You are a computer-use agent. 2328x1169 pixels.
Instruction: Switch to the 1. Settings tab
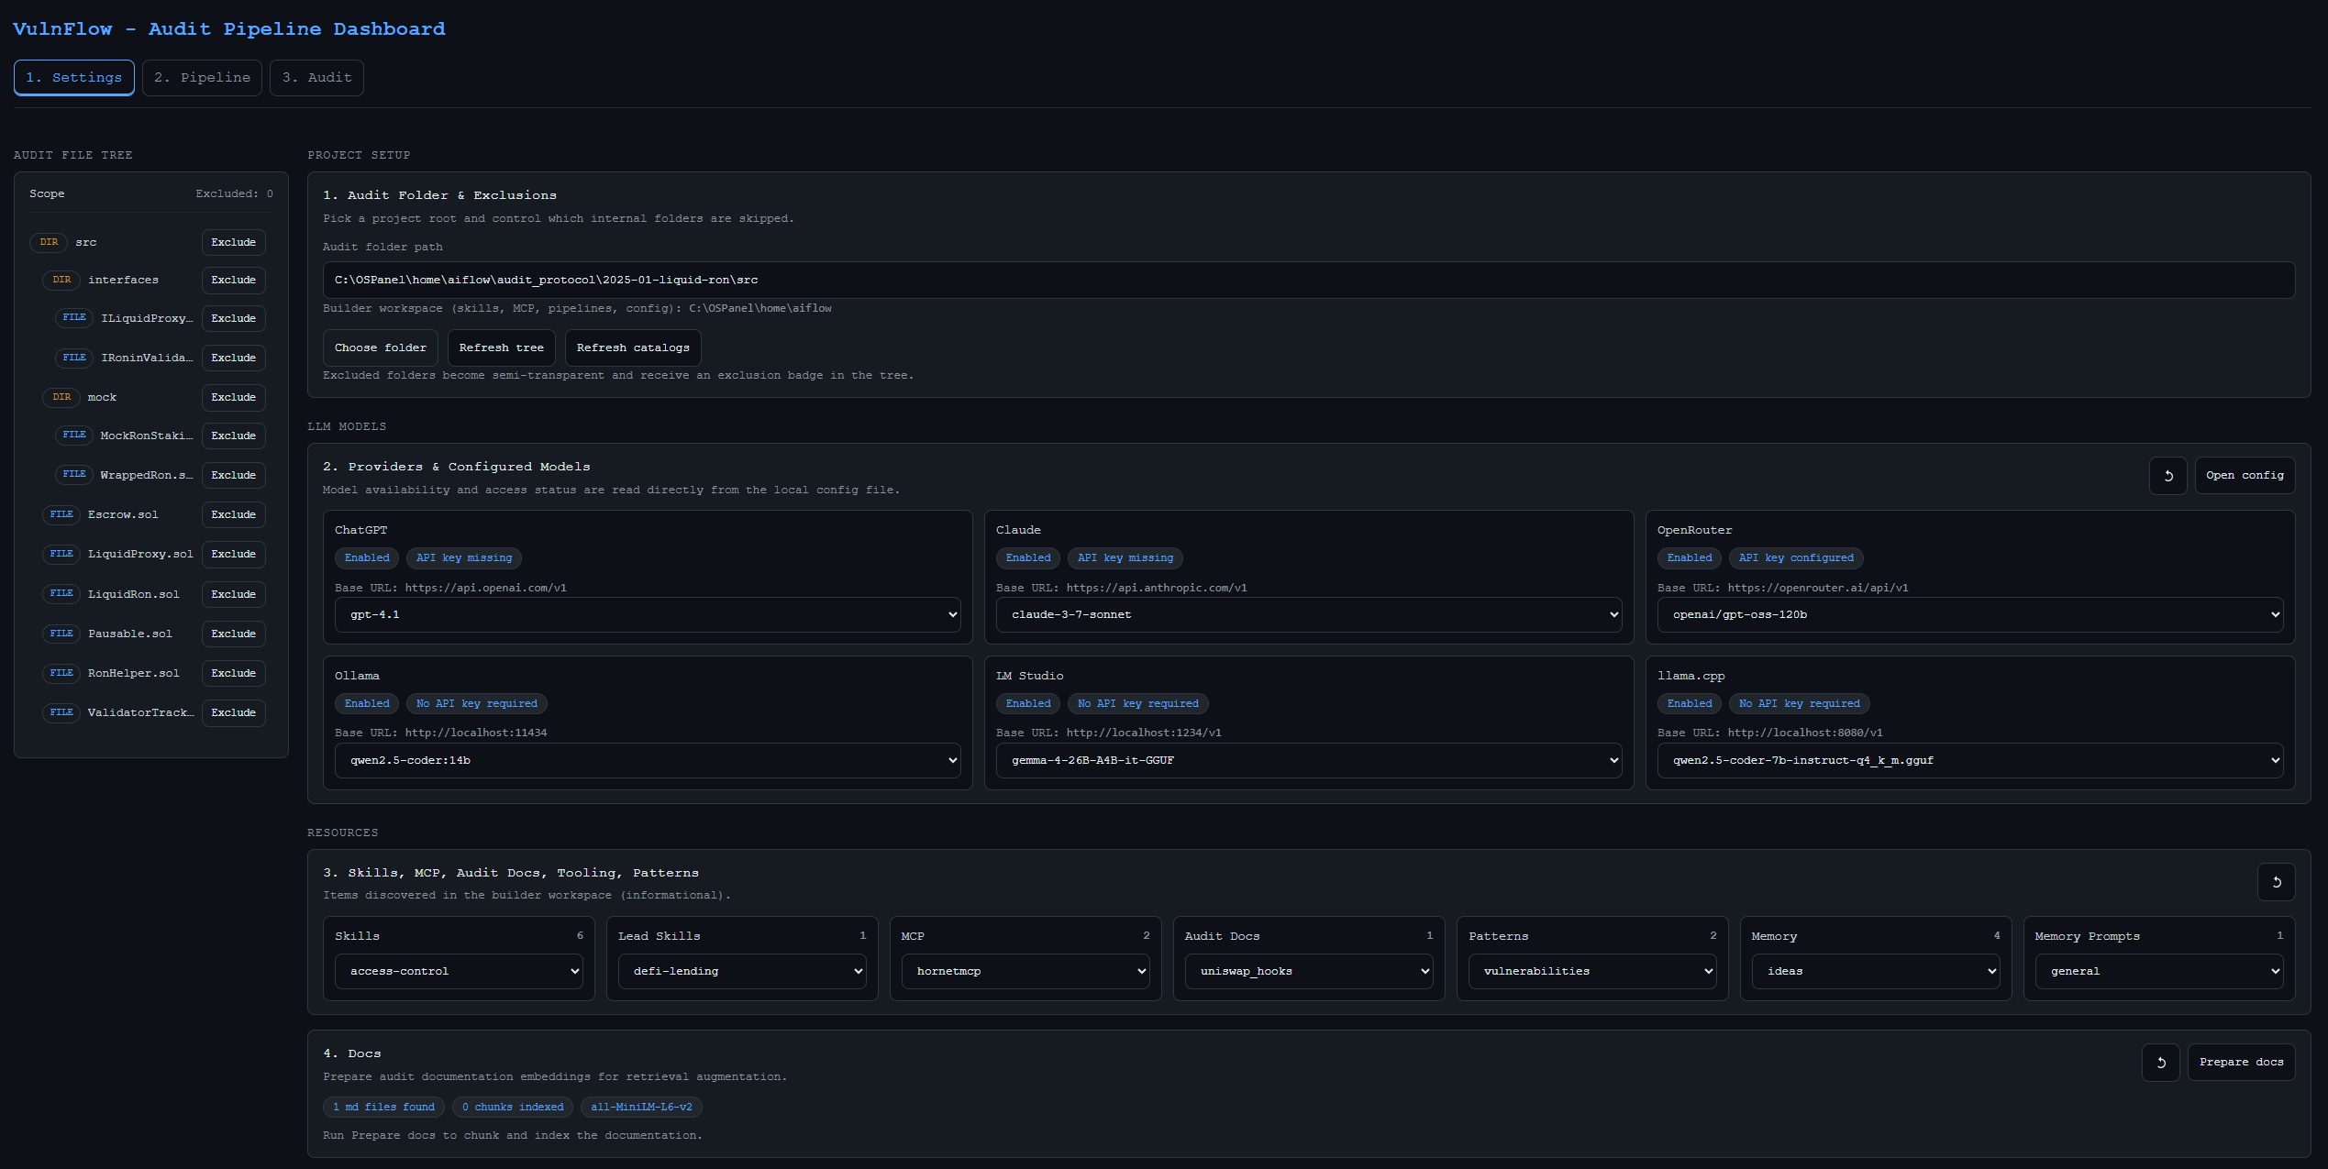73,78
